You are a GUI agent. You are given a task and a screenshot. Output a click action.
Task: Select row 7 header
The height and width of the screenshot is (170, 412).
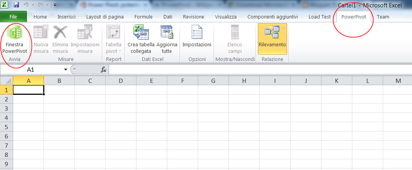coord(7,145)
